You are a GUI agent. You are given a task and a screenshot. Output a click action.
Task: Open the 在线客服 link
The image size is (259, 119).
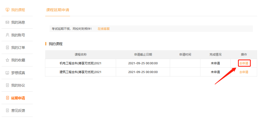(104, 29)
